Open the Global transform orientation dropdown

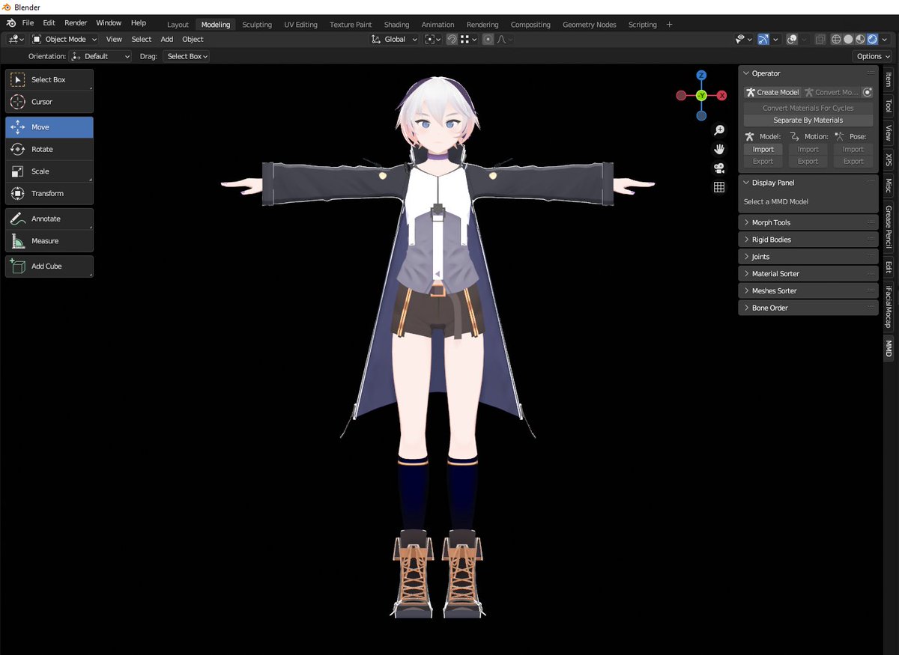pyautogui.click(x=394, y=40)
